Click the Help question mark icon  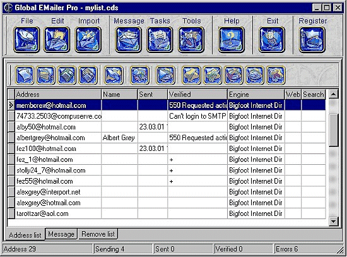(x=232, y=40)
